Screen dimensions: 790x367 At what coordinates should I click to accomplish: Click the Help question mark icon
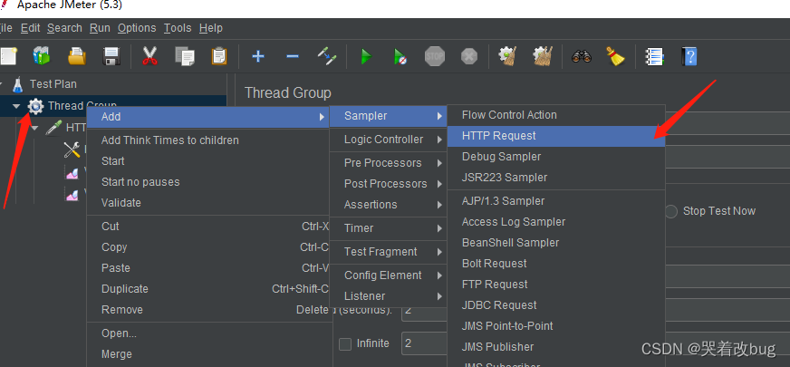(x=689, y=56)
